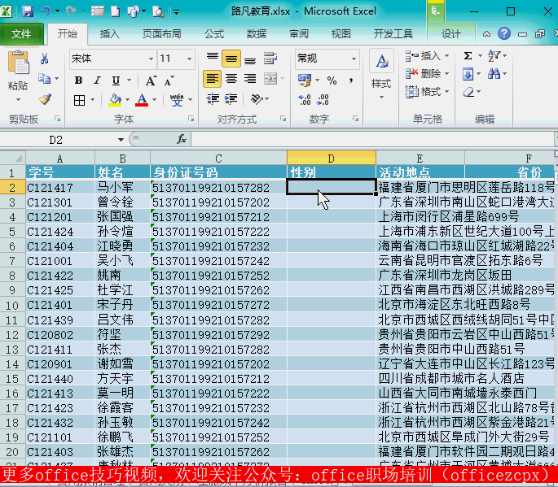This screenshot has width=558, height=487.
Task: Switch to the 页面布局 tab
Action: pyautogui.click(x=162, y=34)
